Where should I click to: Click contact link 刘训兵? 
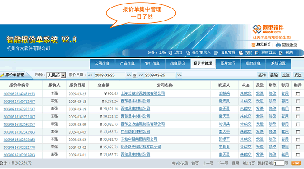224,124
